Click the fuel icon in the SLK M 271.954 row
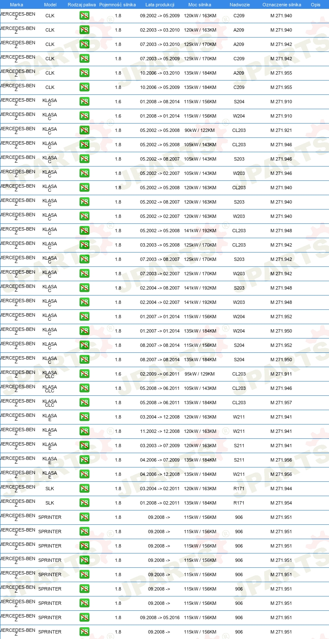Screen dimensions: 329x639 (x=84, y=503)
